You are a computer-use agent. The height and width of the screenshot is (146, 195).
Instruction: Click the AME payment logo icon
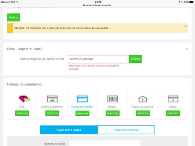click(24, 99)
